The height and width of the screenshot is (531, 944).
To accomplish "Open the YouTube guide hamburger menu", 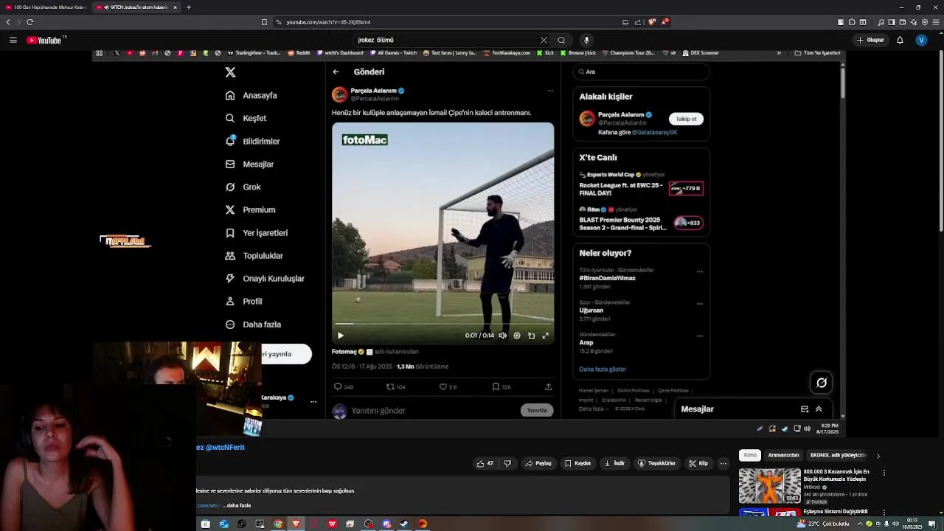I will [13, 40].
